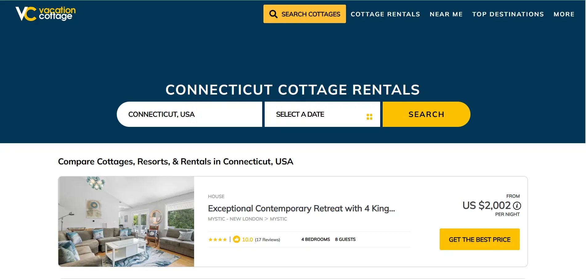Click the four-star rating icons
This screenshot has width=586, height=279.
click(218, 240)
